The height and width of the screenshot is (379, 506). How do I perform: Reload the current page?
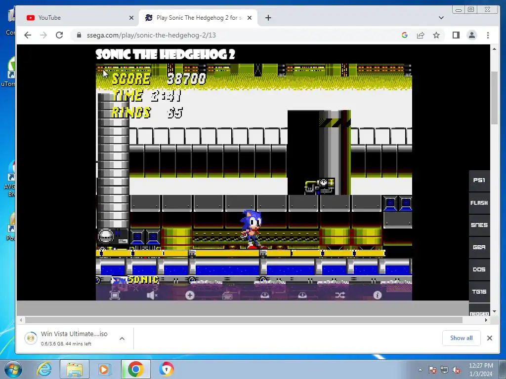(59, 35)
